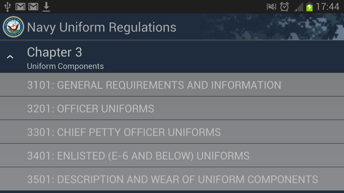Open the Gmail notification beside the download arrow
Image resolution: width=344 pixels, height=193 pixels.
[x=33, y=6]
